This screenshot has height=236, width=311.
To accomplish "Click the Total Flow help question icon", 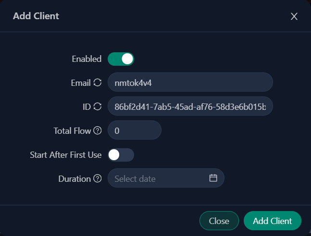I will point(98,130).
